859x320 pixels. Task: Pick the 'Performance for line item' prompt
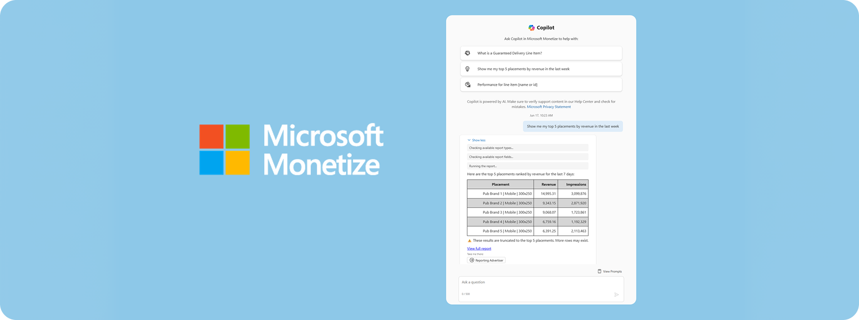[541, 85]
